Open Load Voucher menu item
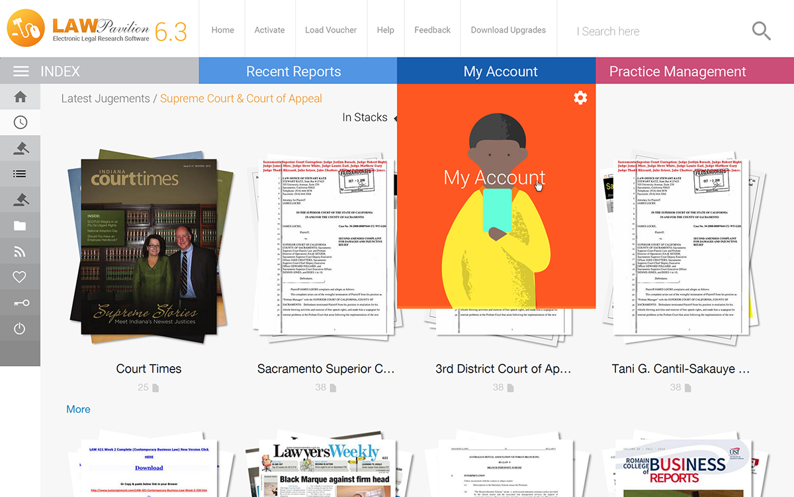This screenshot has width=794, height=497. click(331, 30)
